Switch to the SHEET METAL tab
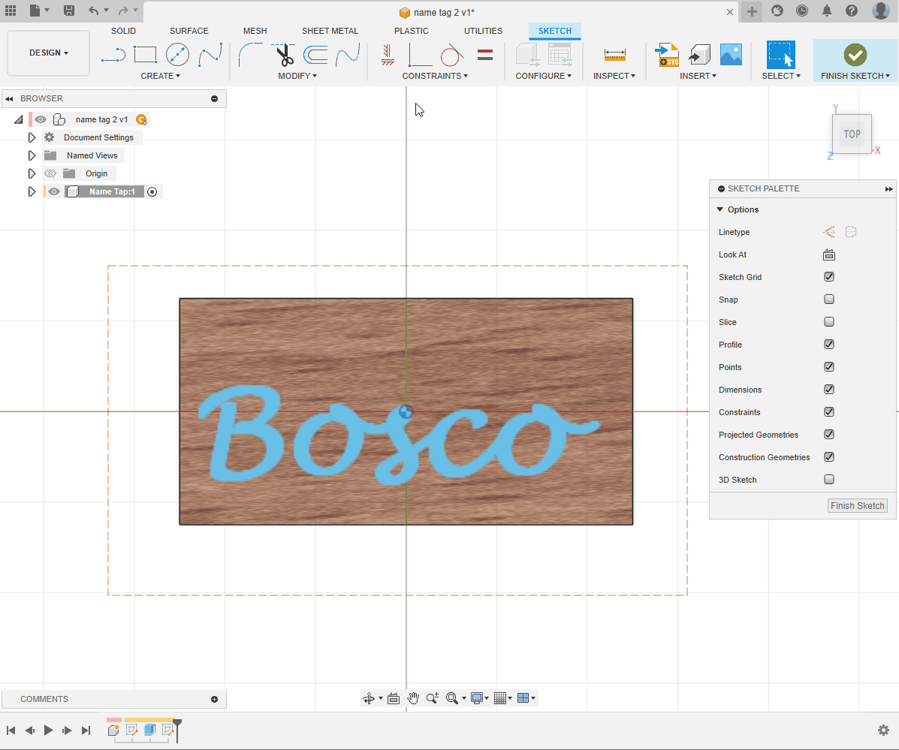Viewport: 899px width, 750px height. pyautogui.click(x=330, y=31)
